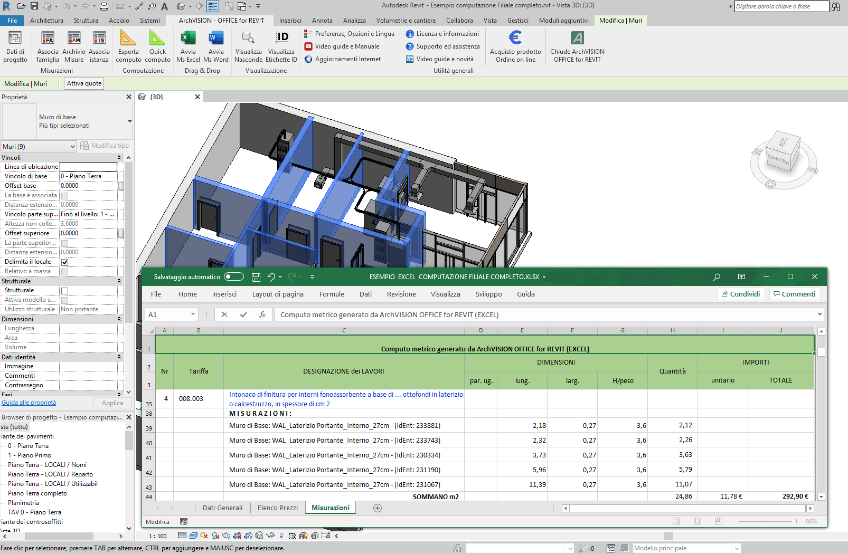Open Supporto ed assistenza

442,46
